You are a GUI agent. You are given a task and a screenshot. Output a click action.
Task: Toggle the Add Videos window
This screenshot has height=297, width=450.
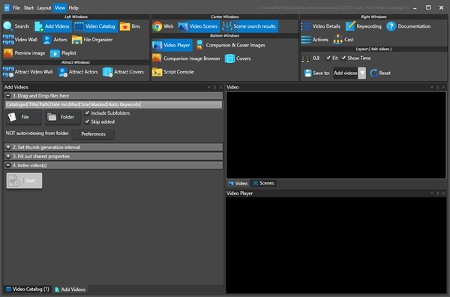pyautogui.click(x=52, y=26)
